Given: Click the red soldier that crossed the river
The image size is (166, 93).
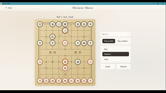Looking at the screenshot, I should pyautogui.click(x=65, y=43).
